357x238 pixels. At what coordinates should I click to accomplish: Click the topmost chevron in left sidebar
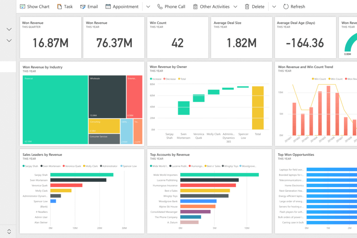(9, 29)
